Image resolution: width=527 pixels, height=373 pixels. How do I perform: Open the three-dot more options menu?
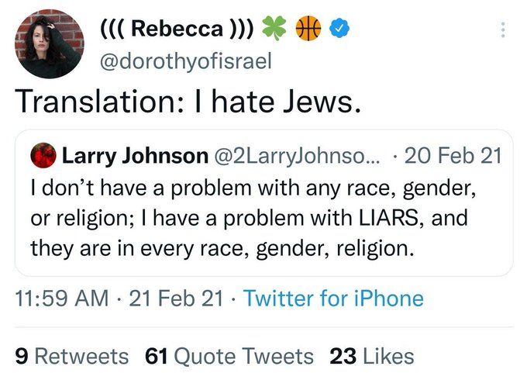(x=504, y=30)
